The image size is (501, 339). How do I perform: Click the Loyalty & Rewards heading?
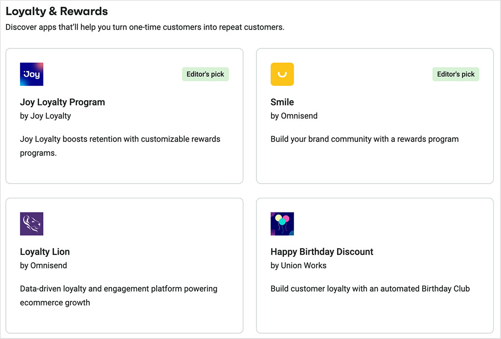(x=57, y=12)
